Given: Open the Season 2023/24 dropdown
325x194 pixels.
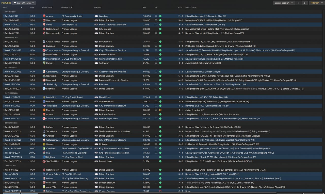Looking at the screenshot, I should [x=284, y=3].
